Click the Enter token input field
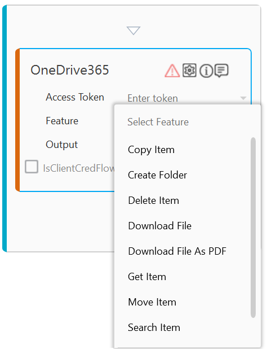The width and height of the screenshot is (267, 349). (182, 98)
